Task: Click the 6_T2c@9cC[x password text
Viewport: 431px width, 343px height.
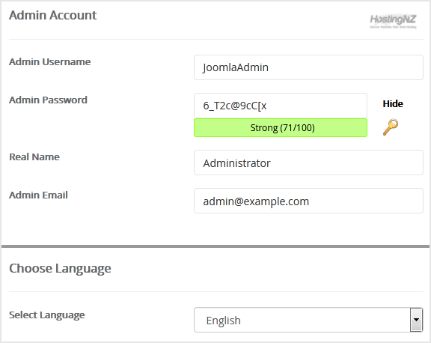Action: click(235, 106)
